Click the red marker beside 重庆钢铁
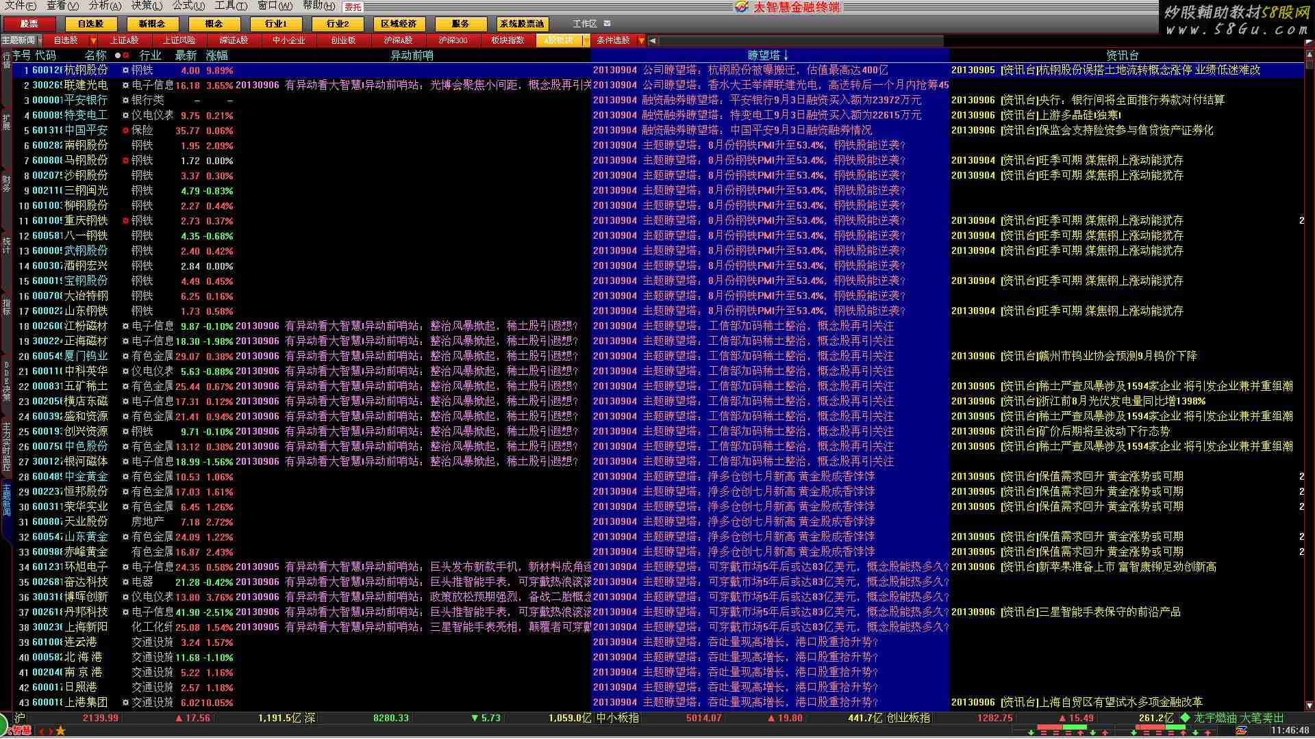 (125, 220)
